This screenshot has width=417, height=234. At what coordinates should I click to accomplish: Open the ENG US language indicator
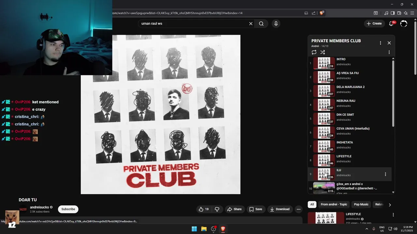pyautogui.click(x=382, y=229)
